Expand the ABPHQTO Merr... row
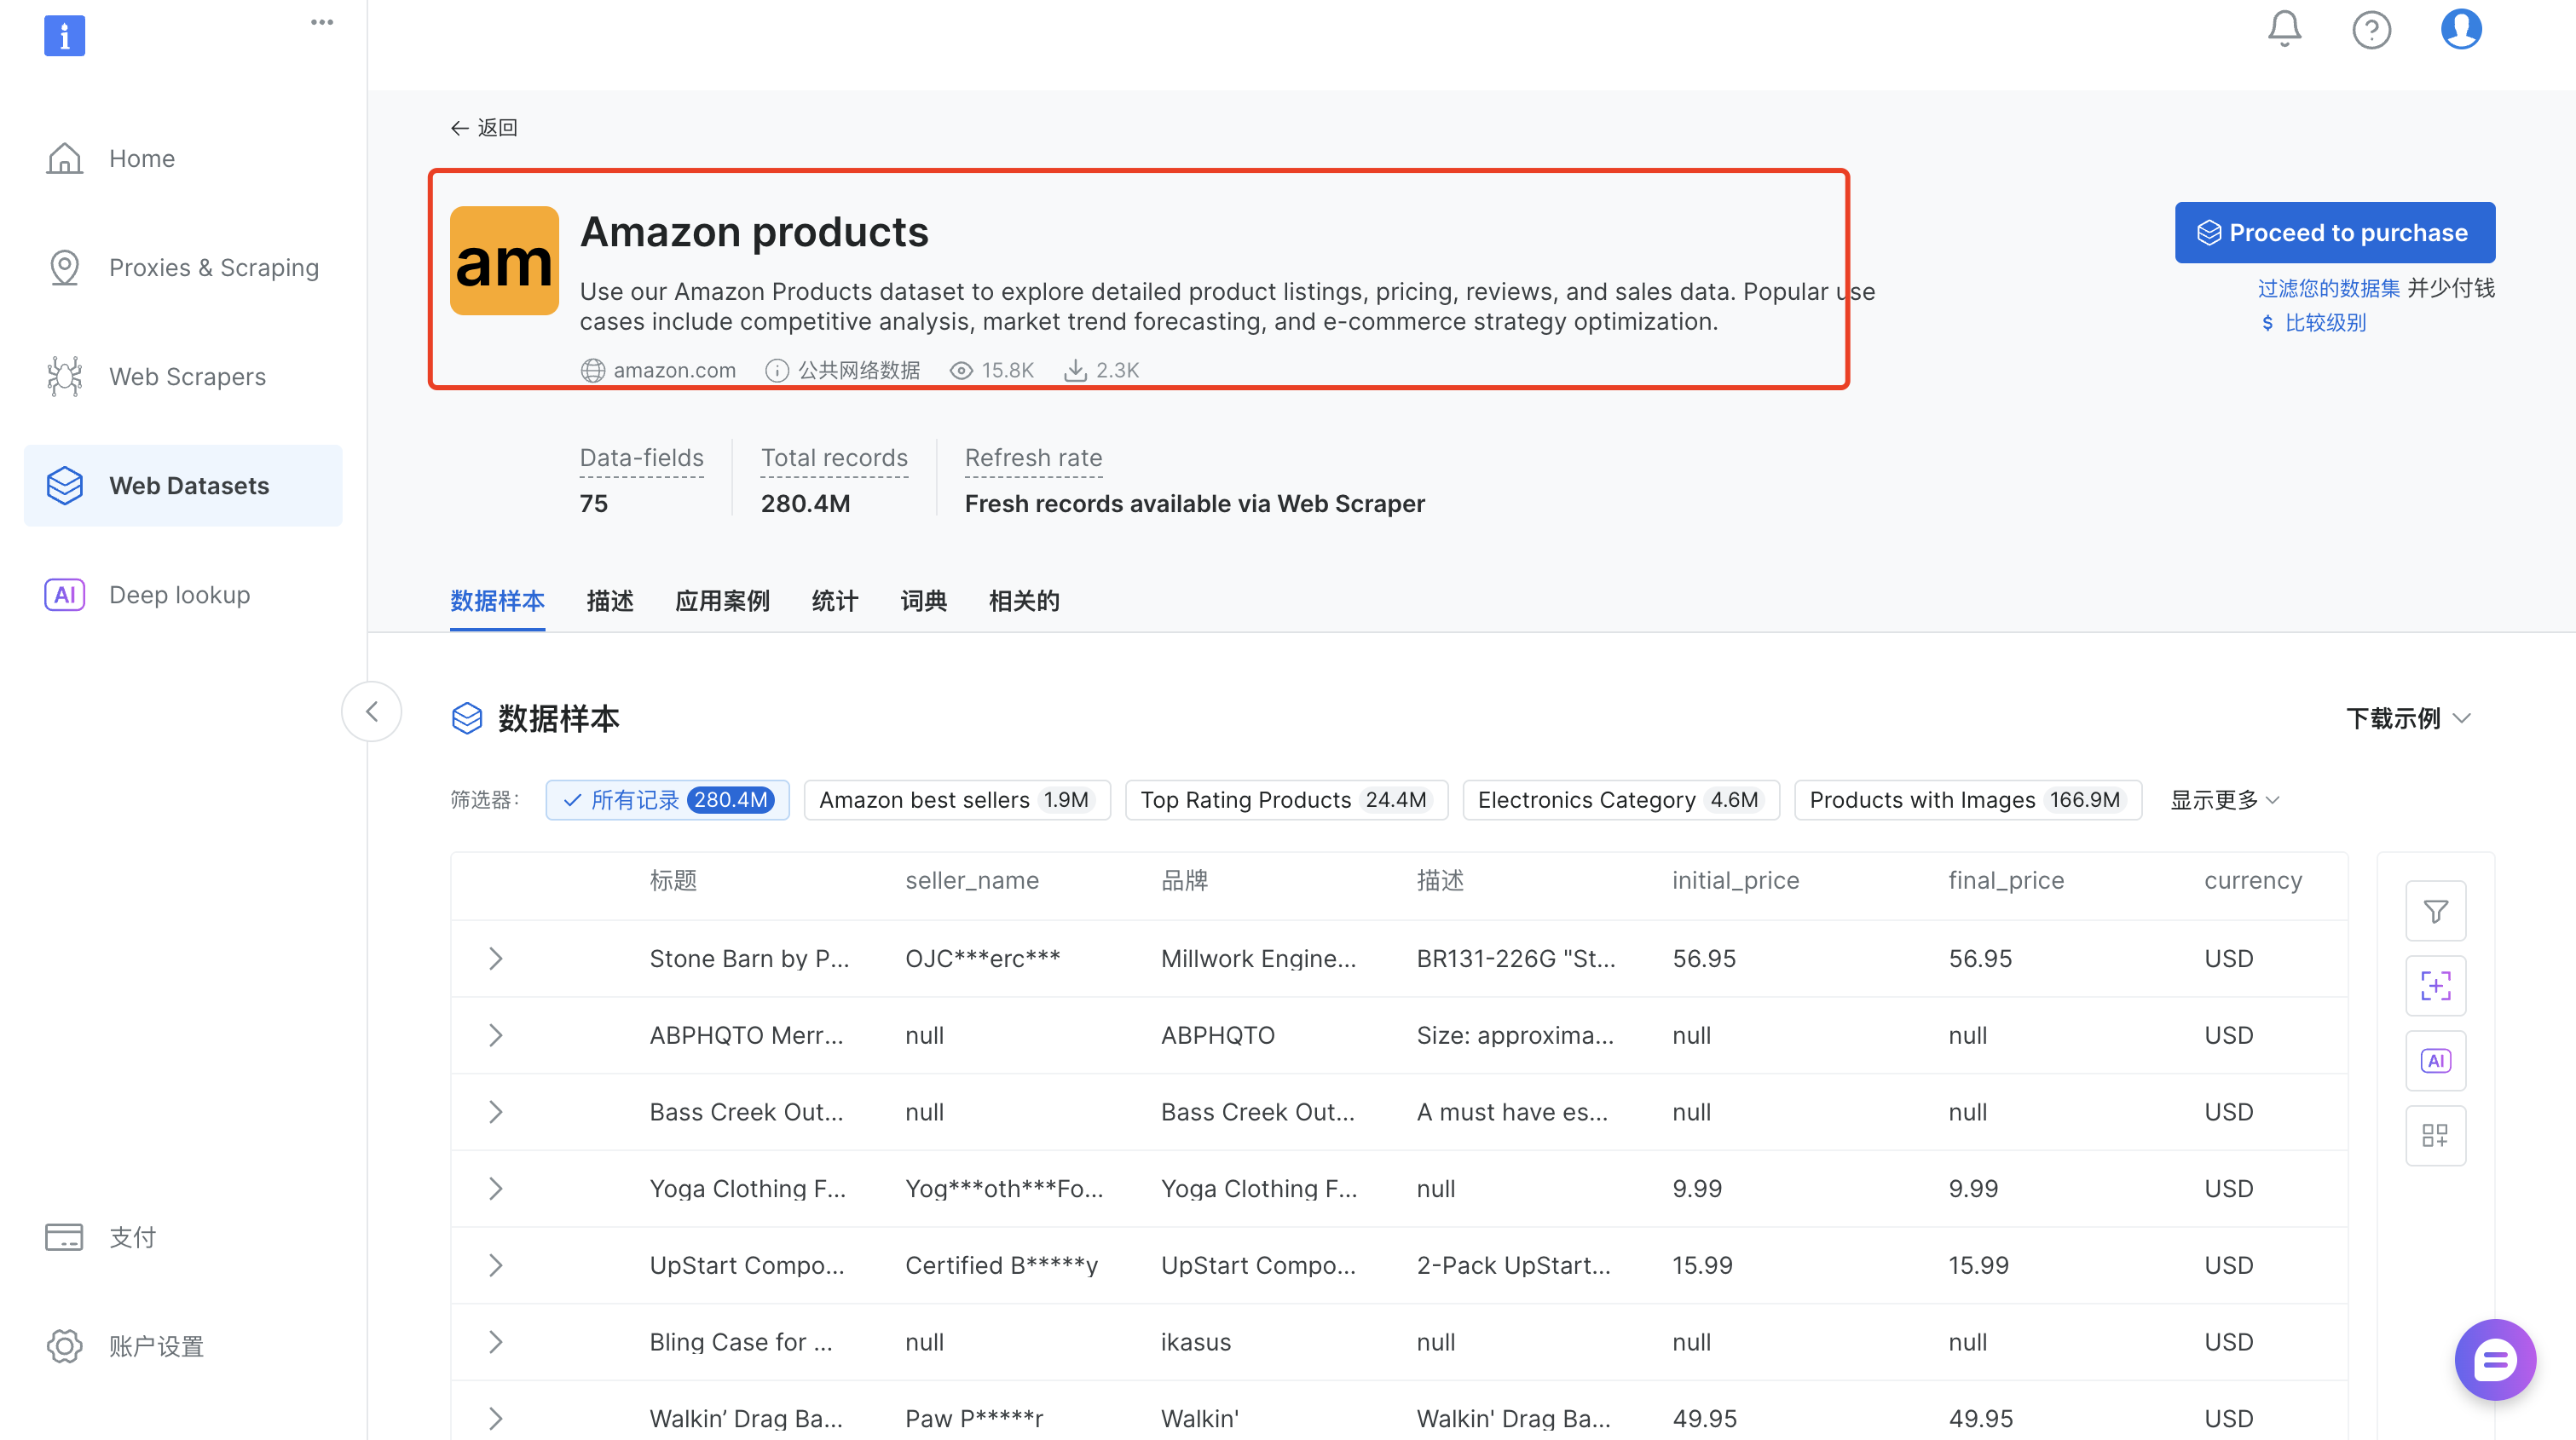The image size is (2576, 1440). click(x=495, y=1034)
